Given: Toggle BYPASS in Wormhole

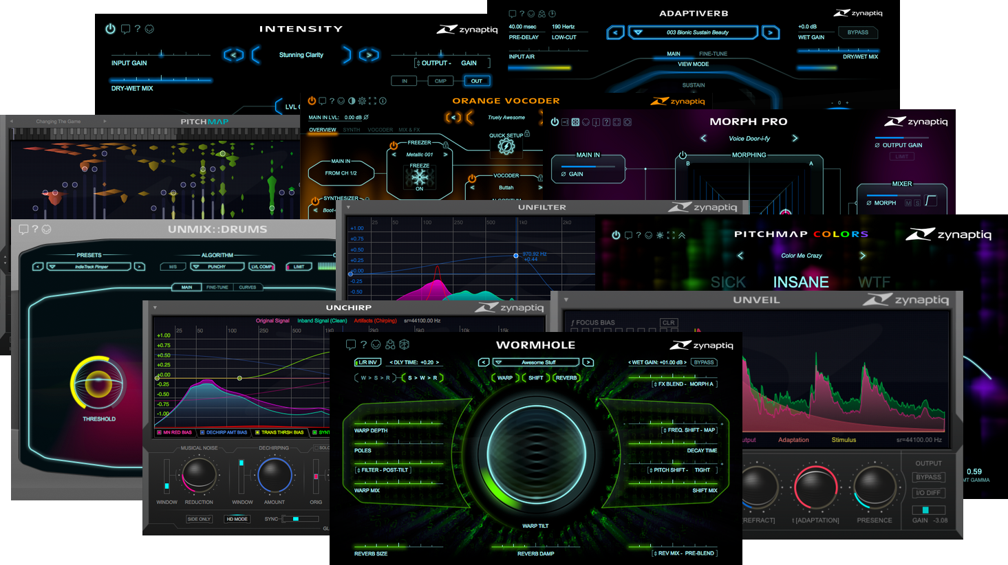Looking at the screenshot, I should [704, 362].
